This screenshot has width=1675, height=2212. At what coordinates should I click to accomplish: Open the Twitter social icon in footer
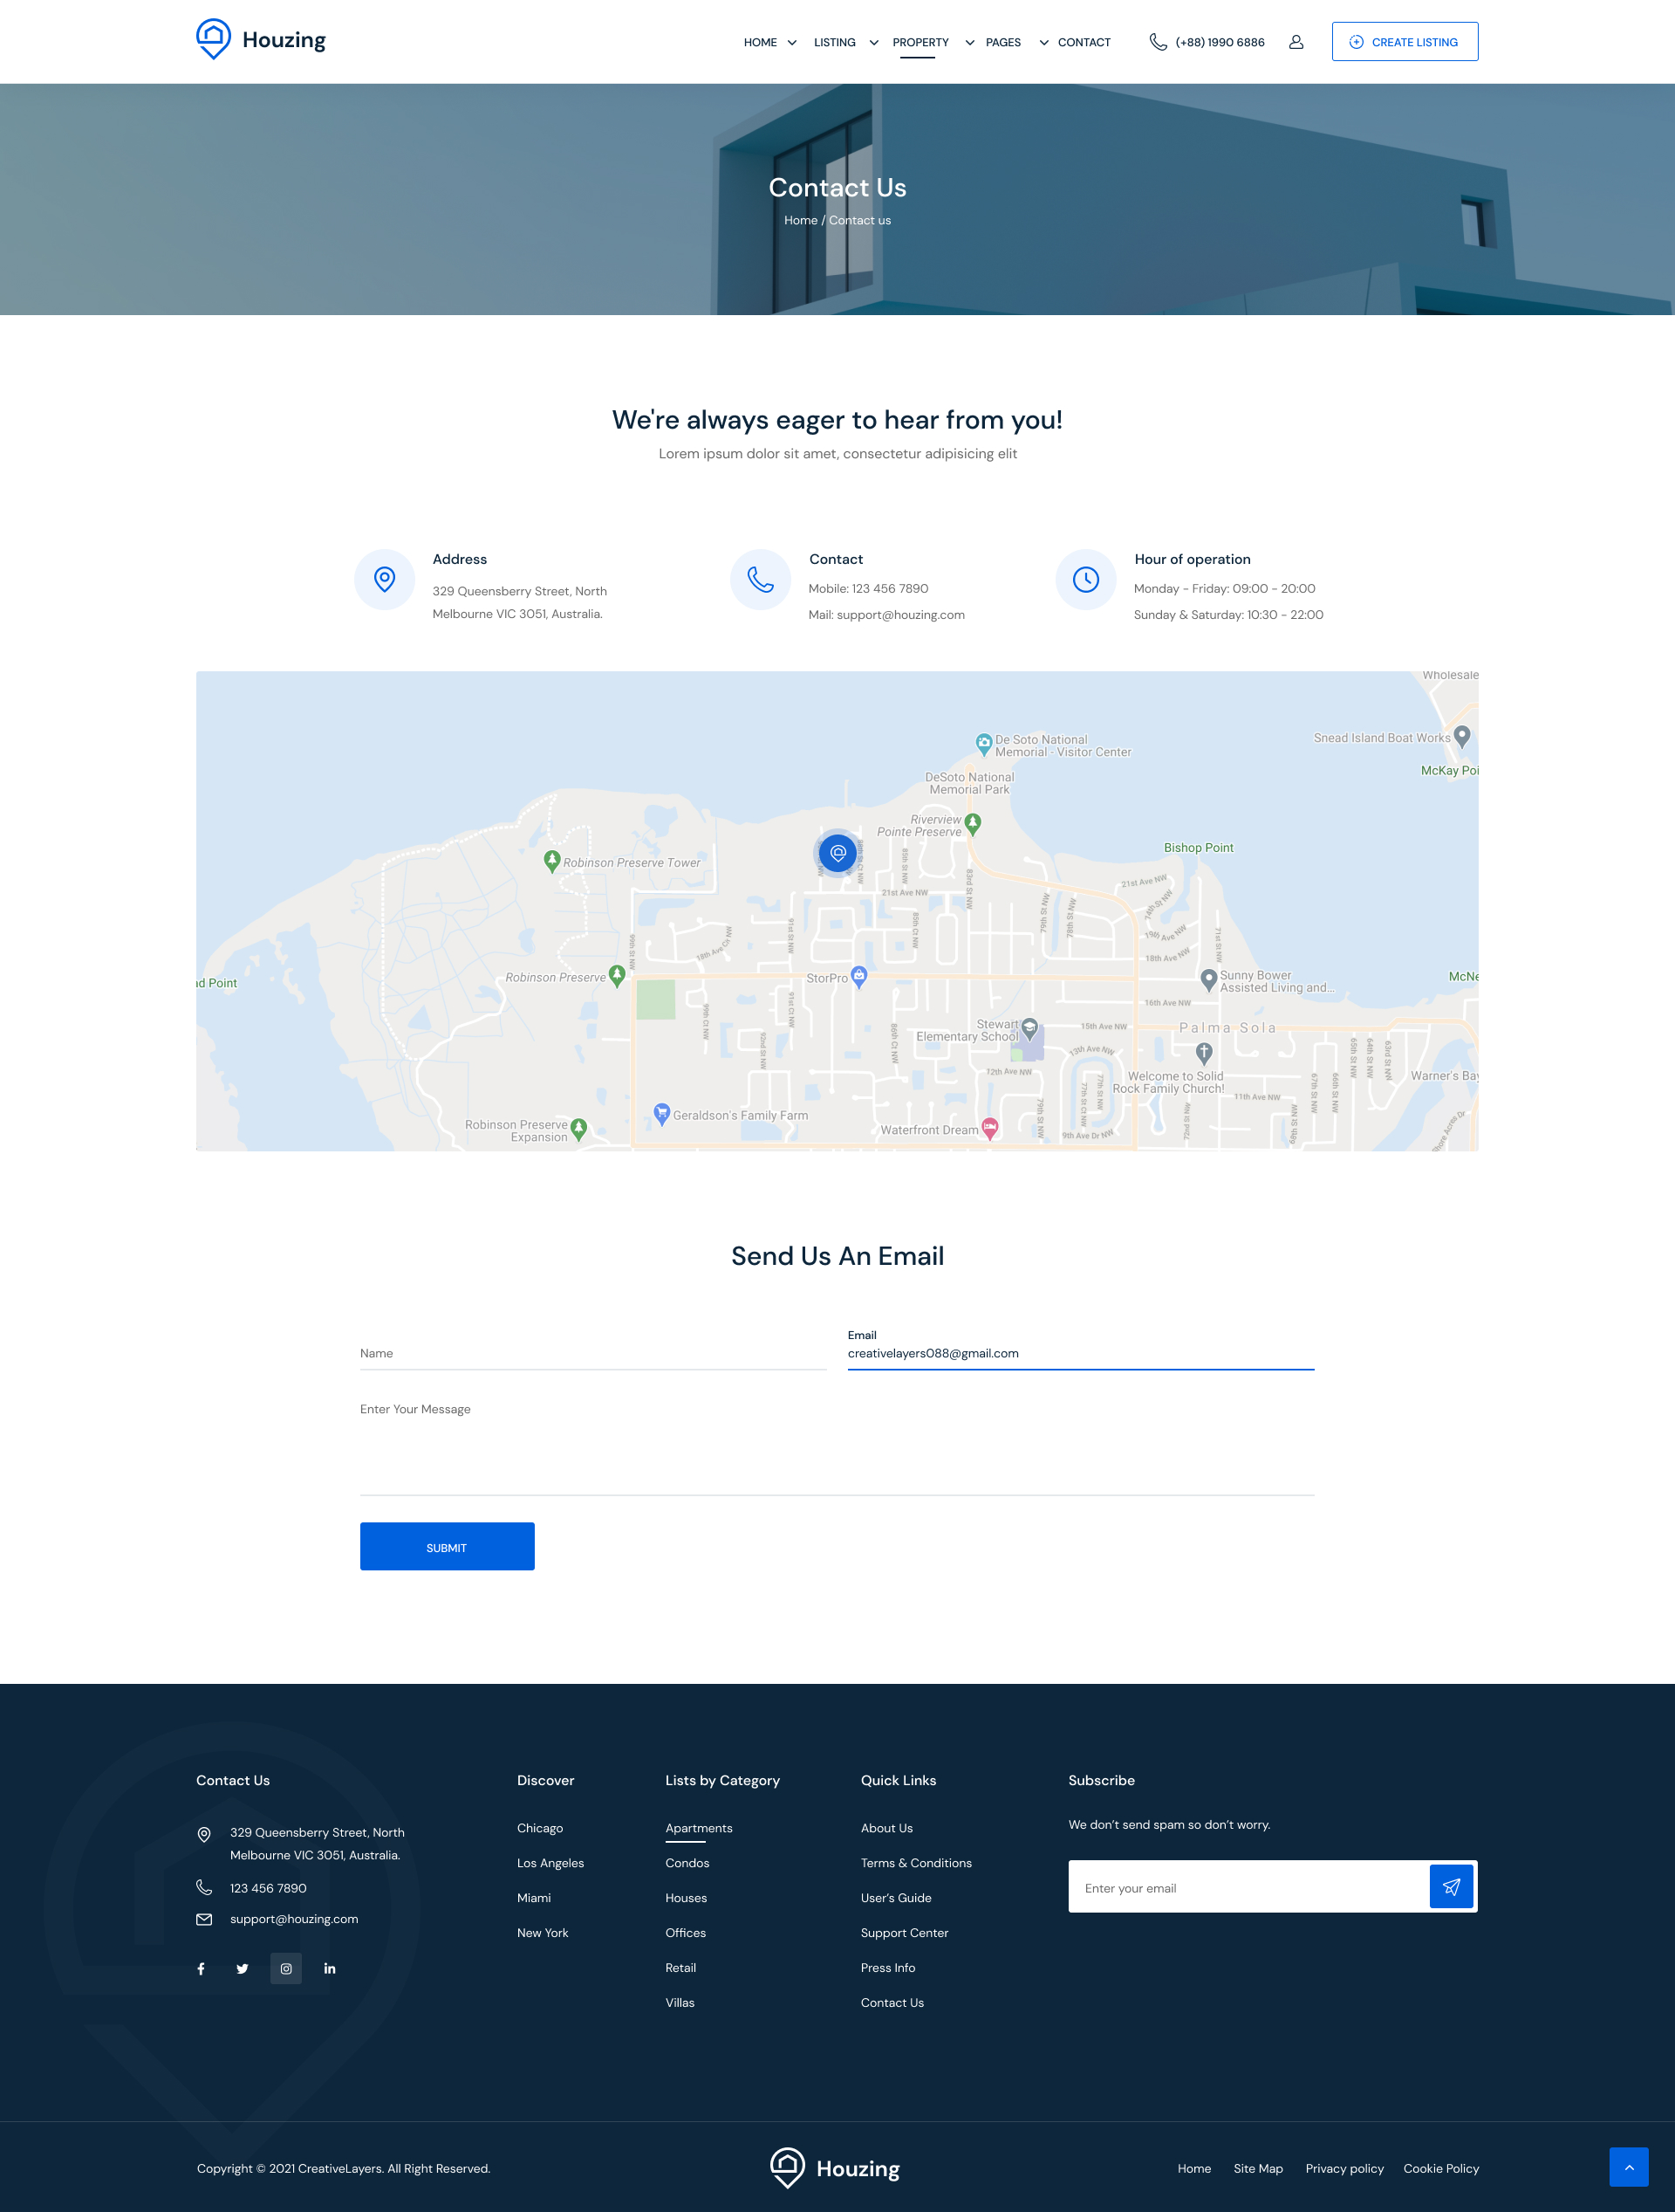242,1968
